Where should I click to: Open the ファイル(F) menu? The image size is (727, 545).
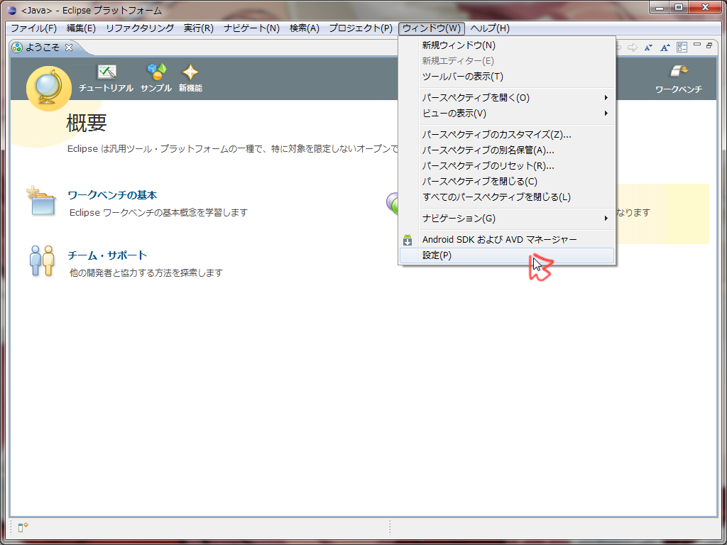[34, 28]
